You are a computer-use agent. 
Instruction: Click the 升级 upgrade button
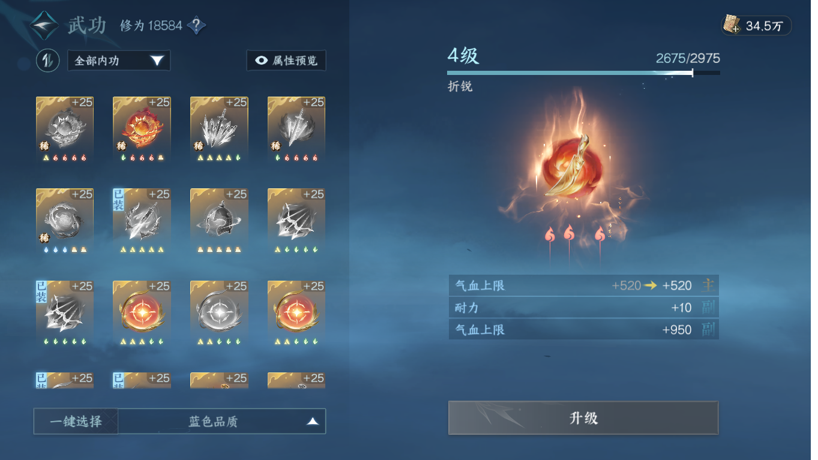pyautogui.click(x=583, y=418)
